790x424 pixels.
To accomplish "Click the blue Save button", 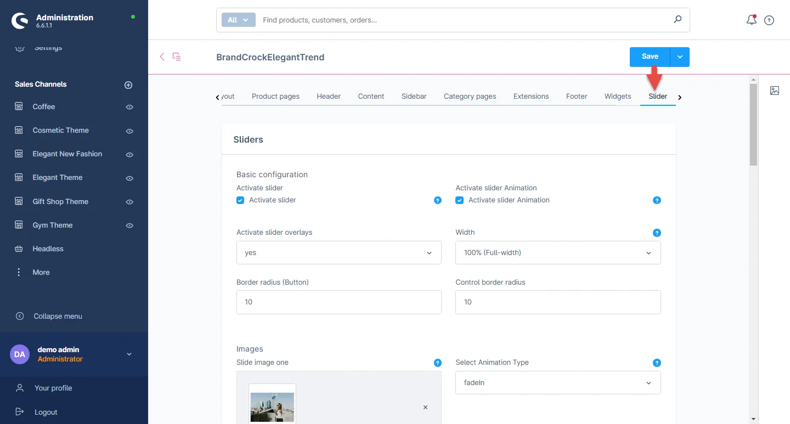I will coord(650,56).
